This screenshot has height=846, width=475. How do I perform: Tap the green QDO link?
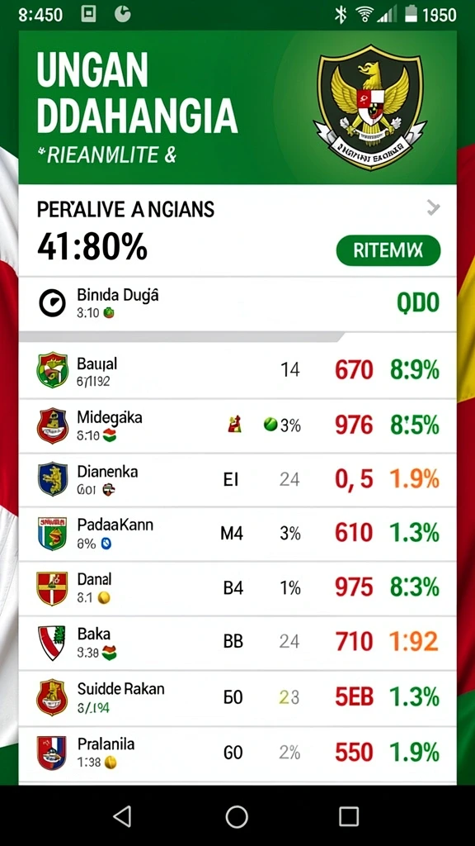click(x=418, y=303)
